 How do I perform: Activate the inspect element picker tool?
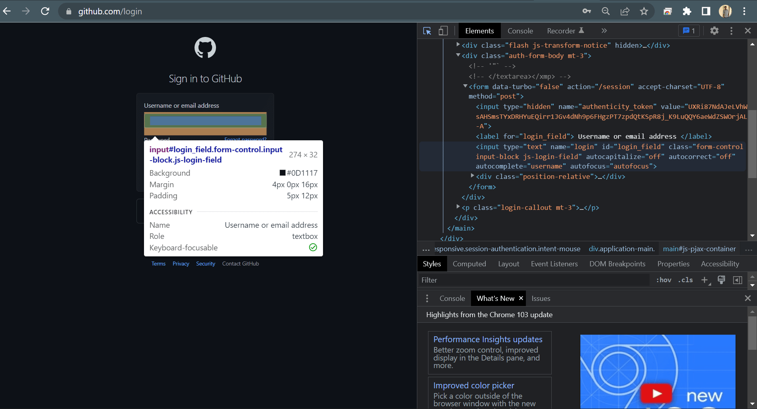click(x=427, y=31)
